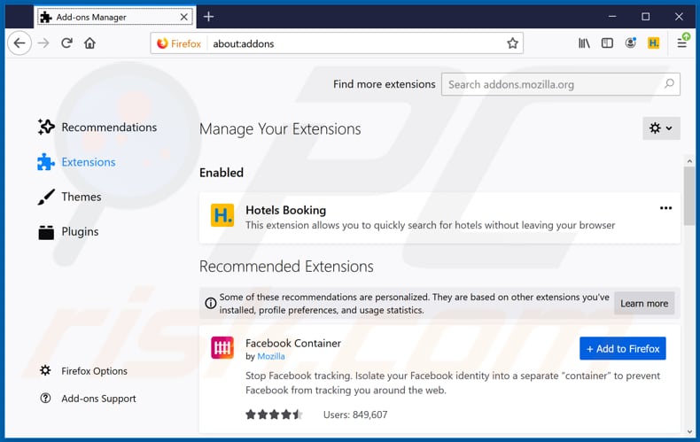This screenshot has width=700, height=442.
Task: Close the Add-ons Manager tab
Action: 183,17
